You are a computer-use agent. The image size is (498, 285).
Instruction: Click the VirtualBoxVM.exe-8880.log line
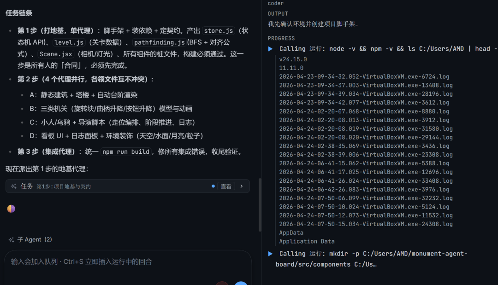[x=364, y=111]
